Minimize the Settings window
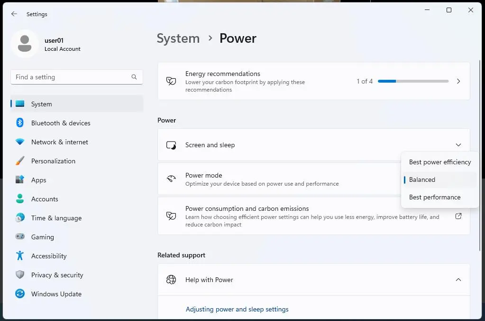This screenshot has width=485, height=321. 427,10
